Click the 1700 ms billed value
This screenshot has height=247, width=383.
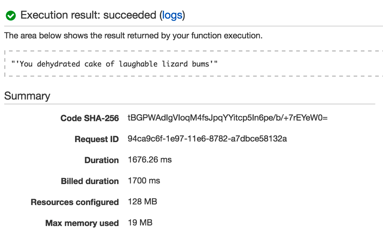coord(144,181)
